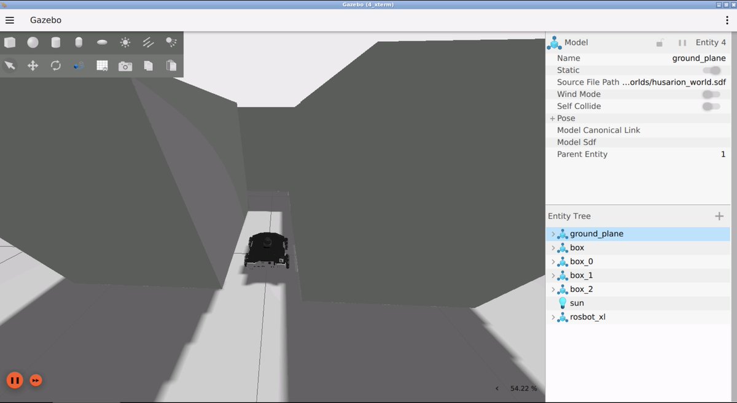
Task: Open the three-dot menu top right
Action: (x=727, y=20)
